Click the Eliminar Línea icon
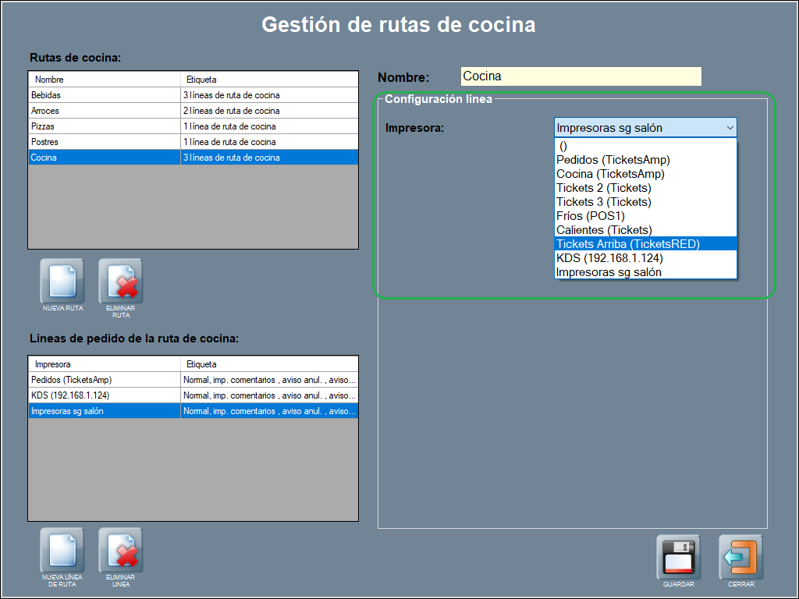Screen dimensions: 799x599 (x=120, y=551)
